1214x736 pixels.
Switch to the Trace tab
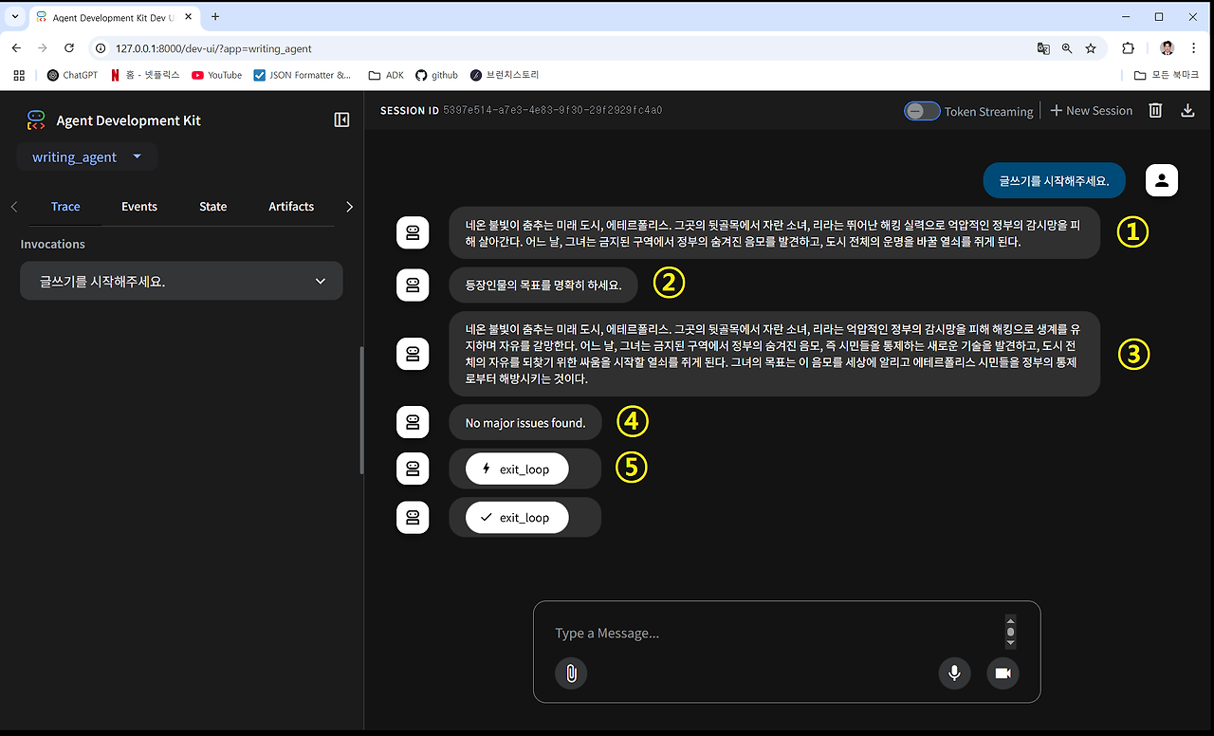(65, 207)
